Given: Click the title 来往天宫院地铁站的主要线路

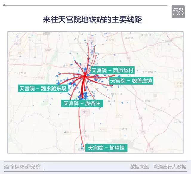Looking at the screenshot, I should (93, 19).
